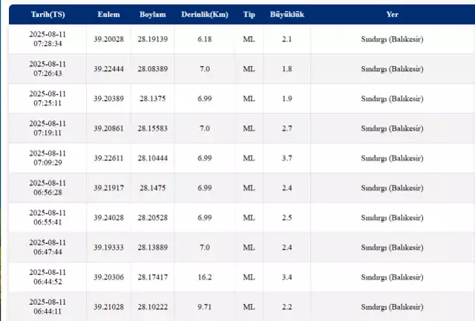
Task: Select date cell 2025-08-11 07:09:29
Action: click(x=47, y=158)
